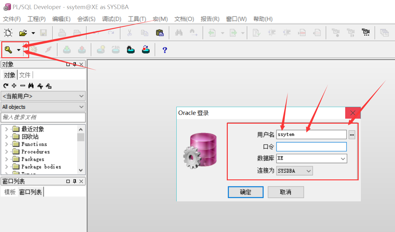Click the plus icon in object browser

(14, 85)
